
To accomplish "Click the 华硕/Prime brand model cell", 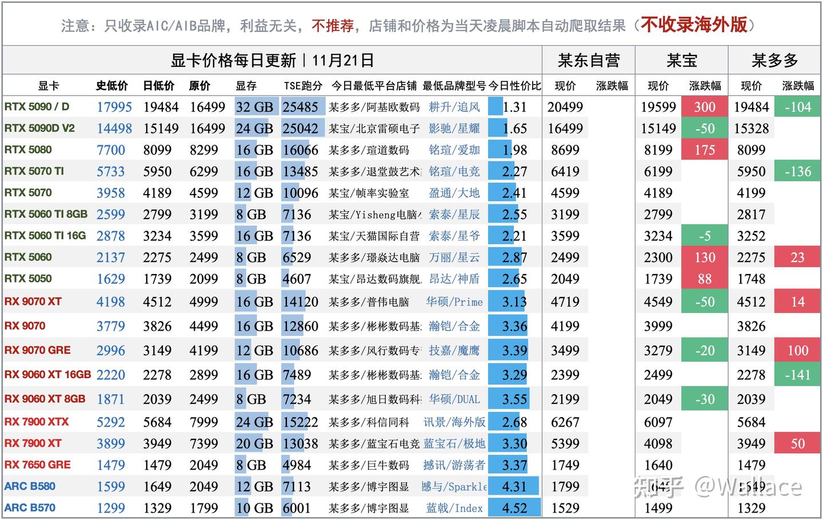I will coord(454,301).
